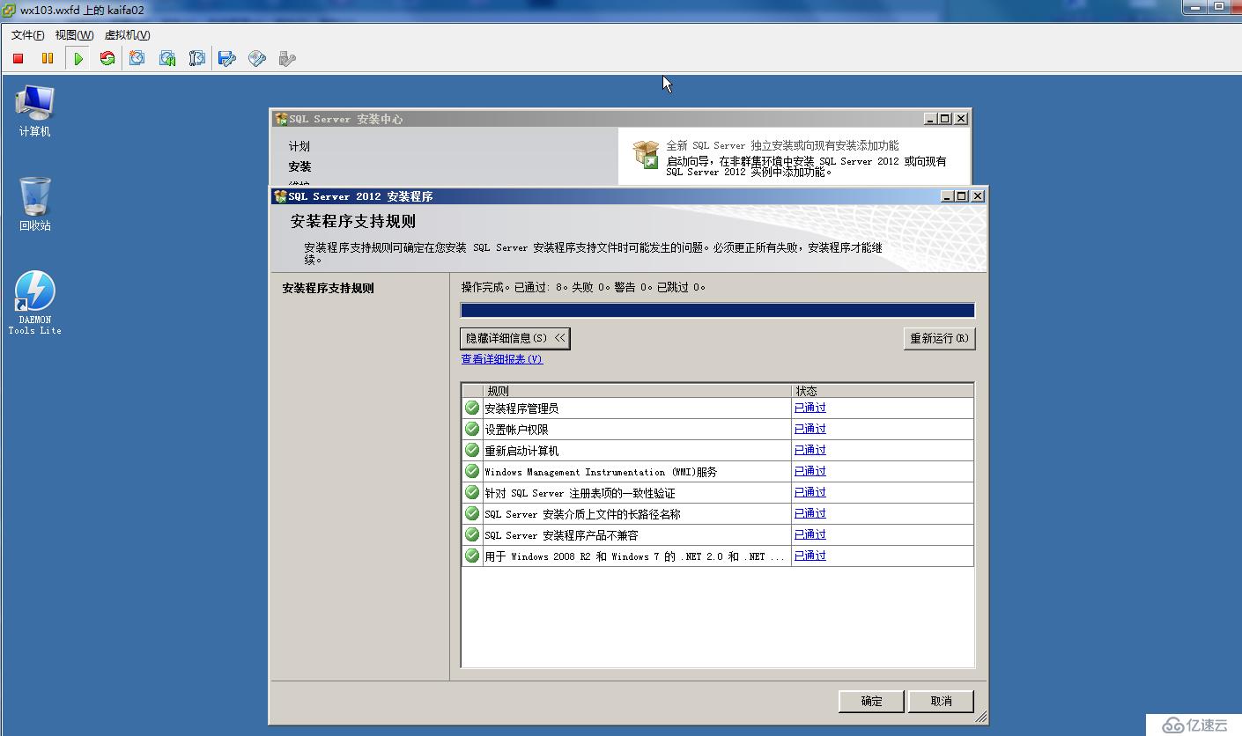
Task: Click the 重新运行(R) button
Action: pos(939,338)
